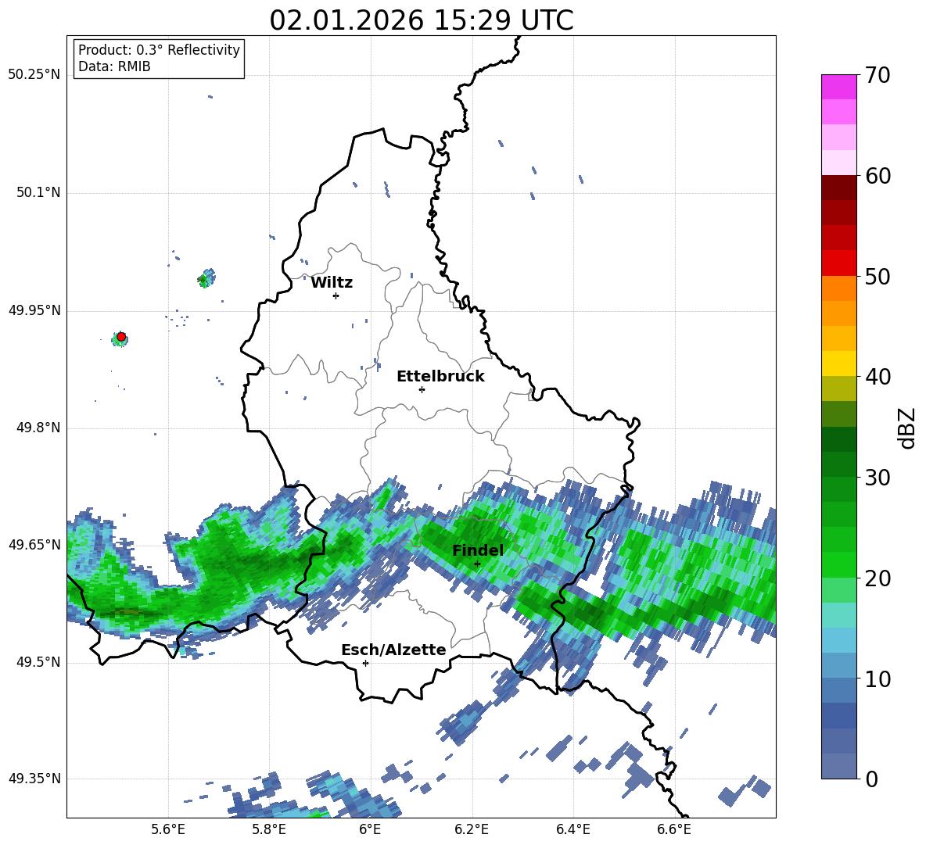
Task: Click the yellow 40 dBZ colorbar segment
Action: tap(838, 363)
